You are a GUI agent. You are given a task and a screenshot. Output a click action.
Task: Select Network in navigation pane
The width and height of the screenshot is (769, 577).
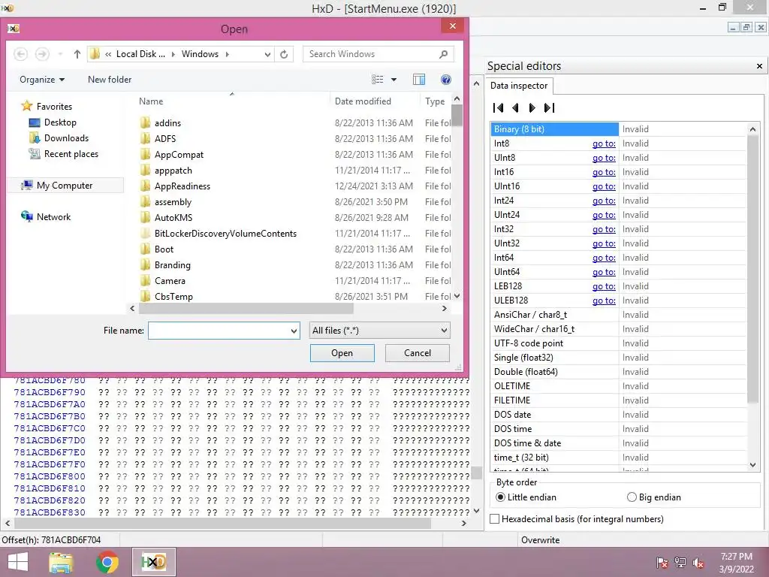pos(53,217)
